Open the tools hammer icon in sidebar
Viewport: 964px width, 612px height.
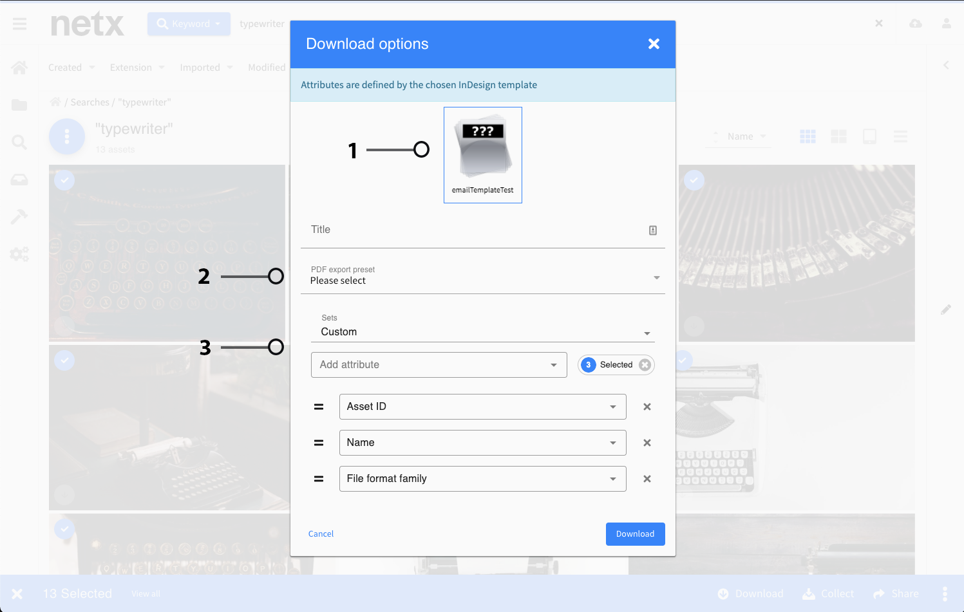[x=19, y=217]
